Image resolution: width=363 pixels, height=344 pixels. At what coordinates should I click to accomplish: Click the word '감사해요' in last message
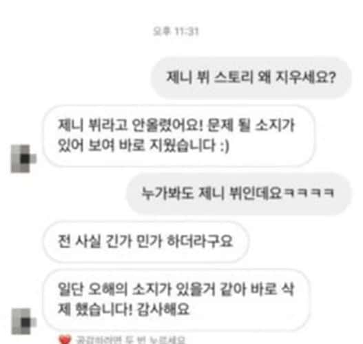[163, 310]
